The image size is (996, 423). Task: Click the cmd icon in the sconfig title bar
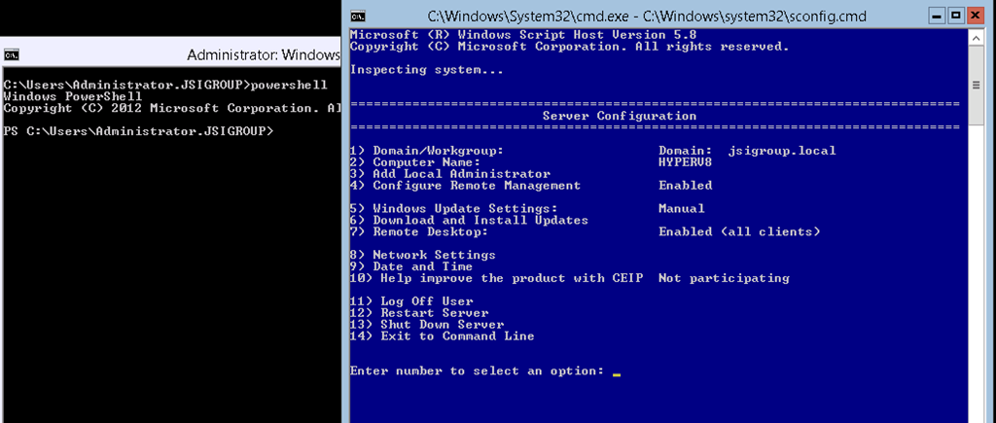pyautogui.click(x=358, y=16)
